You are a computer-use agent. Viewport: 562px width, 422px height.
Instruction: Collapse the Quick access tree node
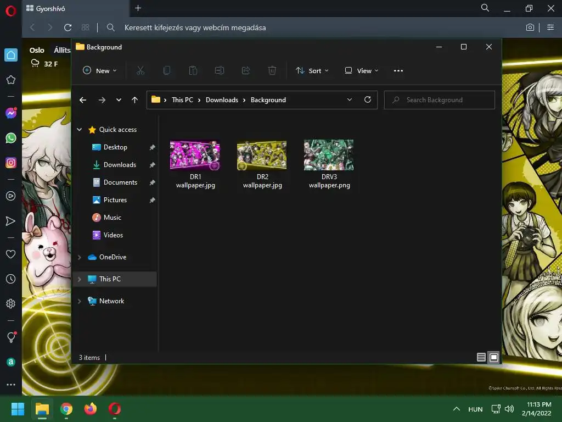click(x=80, y=130)
